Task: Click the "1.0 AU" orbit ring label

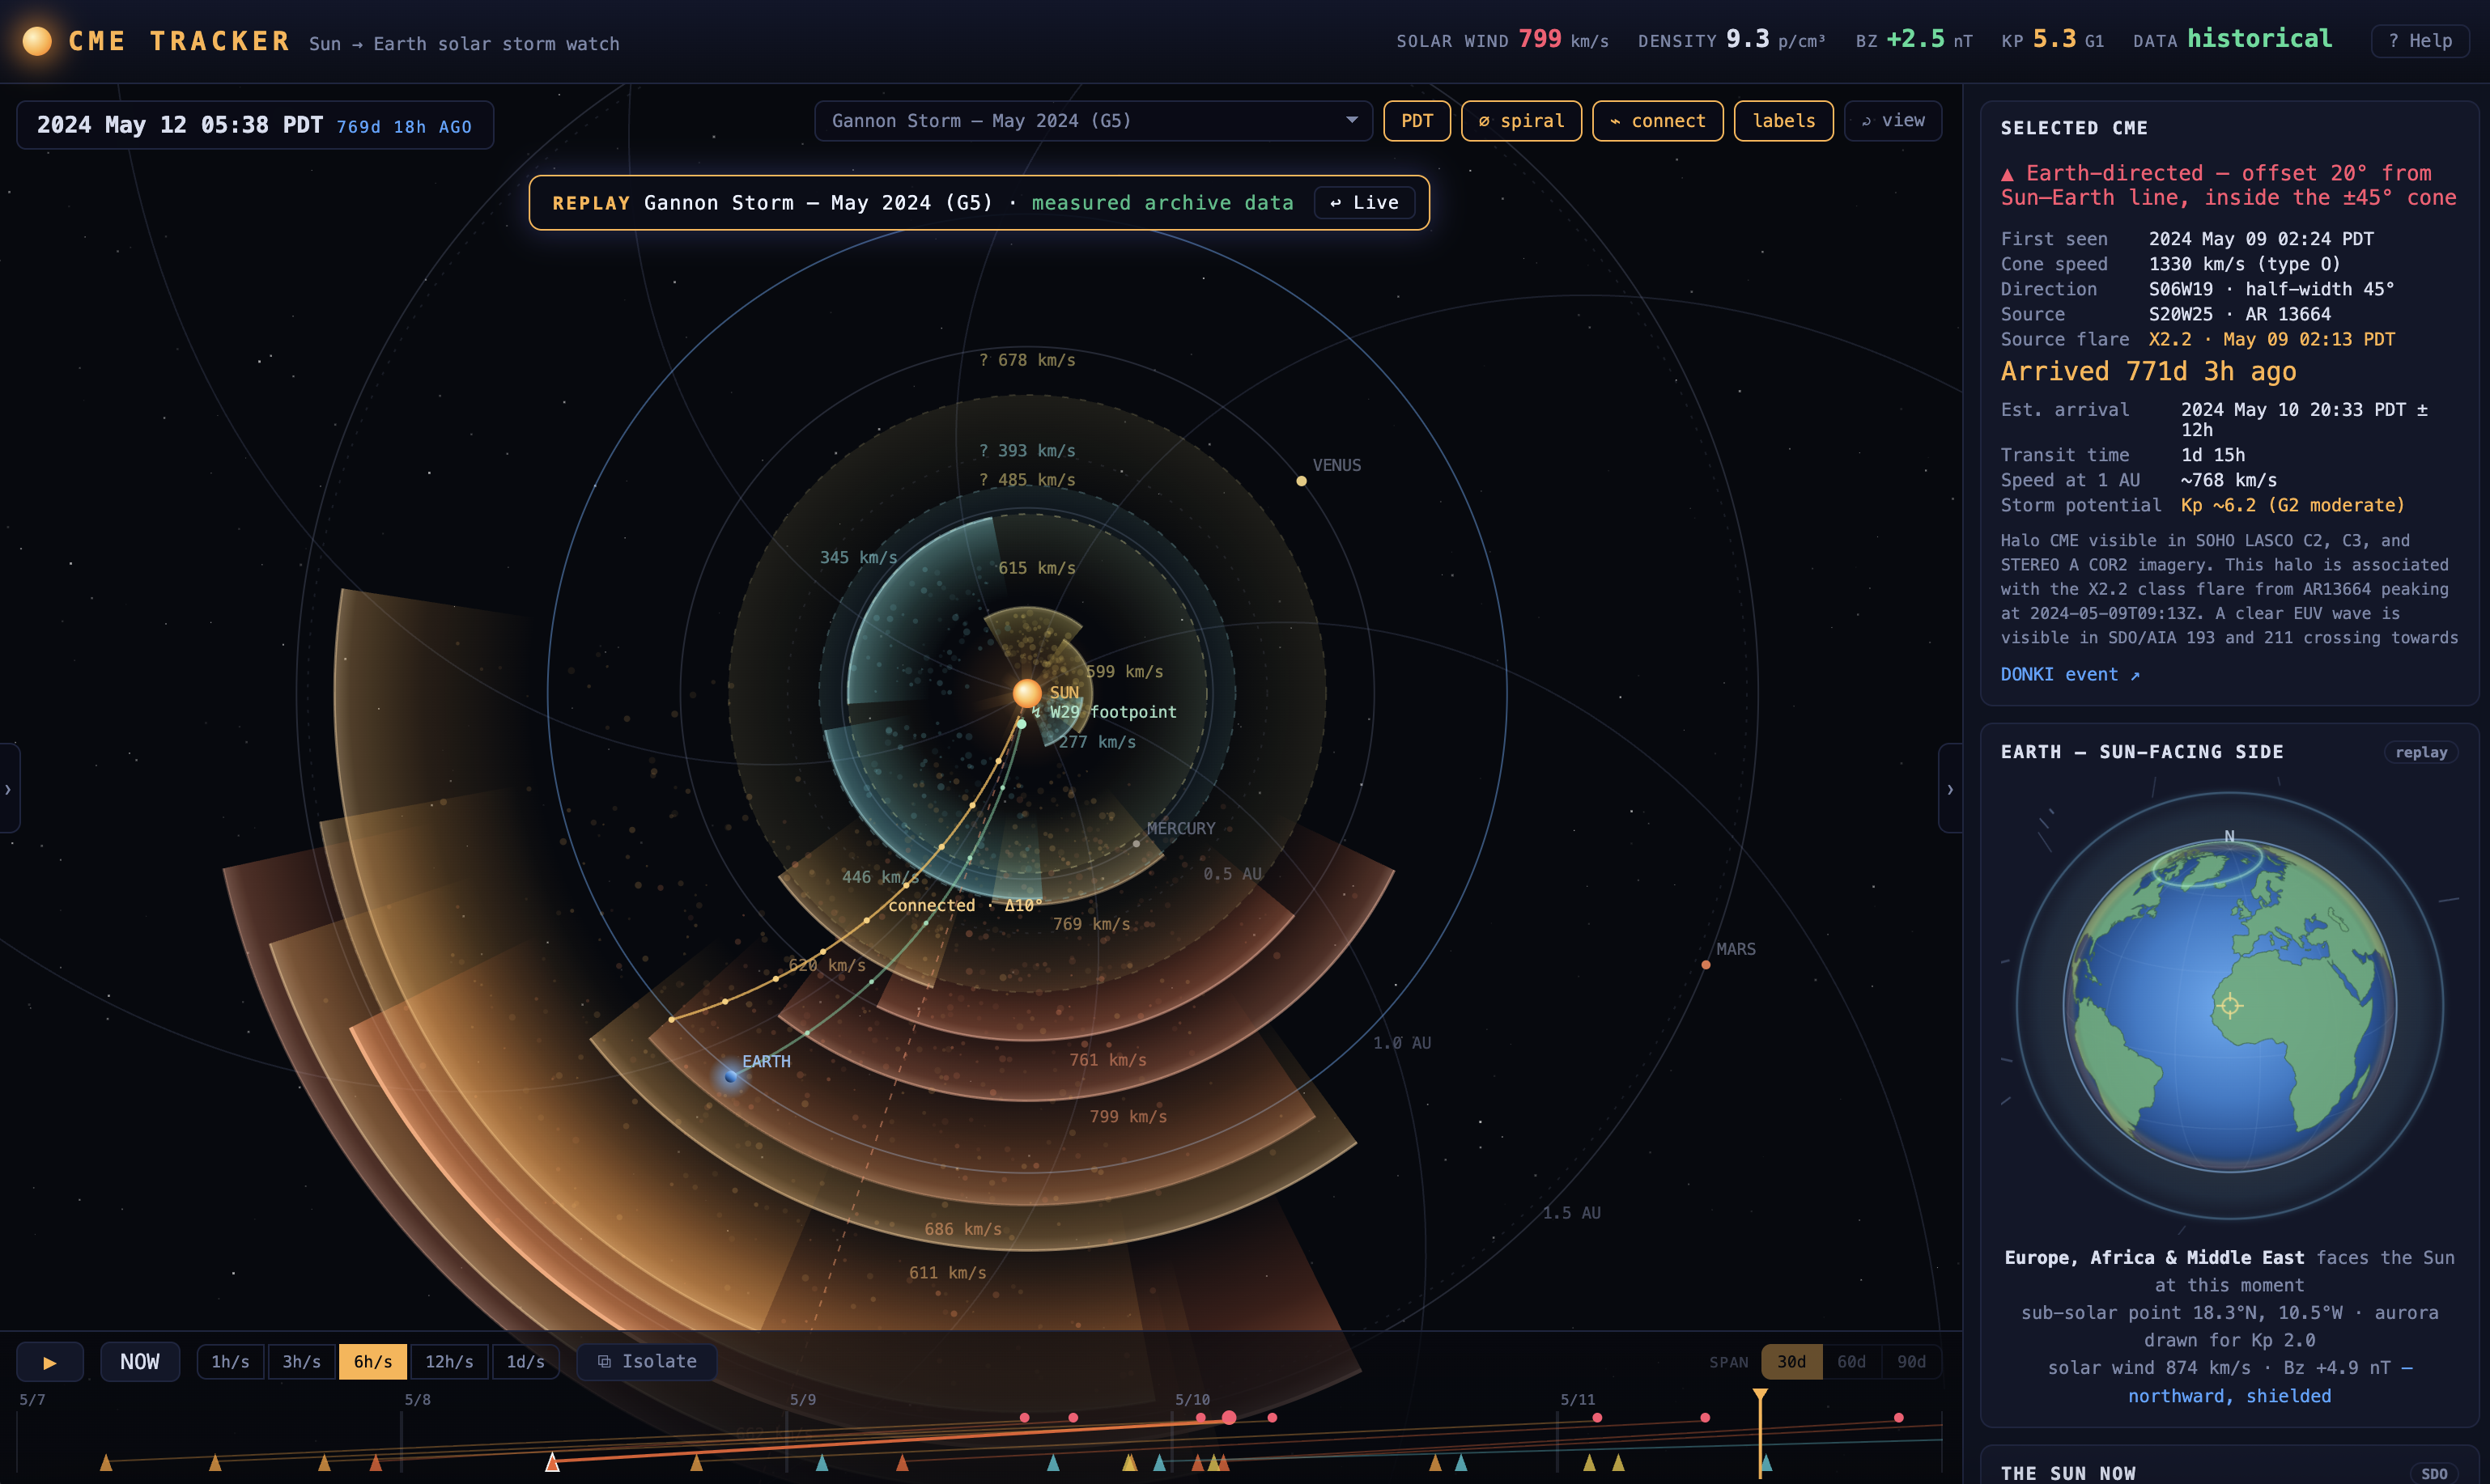Action: (x=1401, y=1043)
